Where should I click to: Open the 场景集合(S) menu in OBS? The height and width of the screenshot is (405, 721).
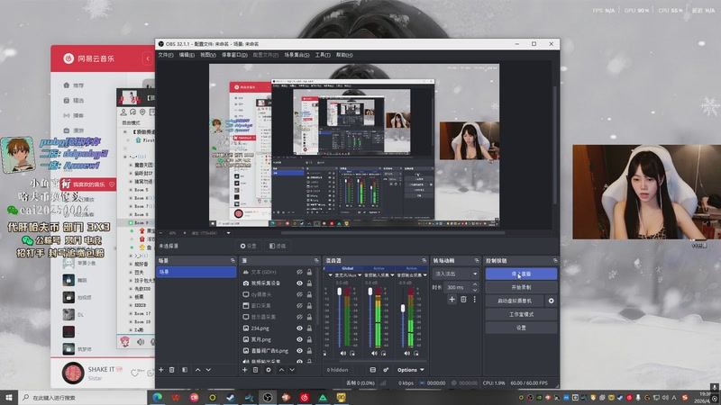point(297,55)
